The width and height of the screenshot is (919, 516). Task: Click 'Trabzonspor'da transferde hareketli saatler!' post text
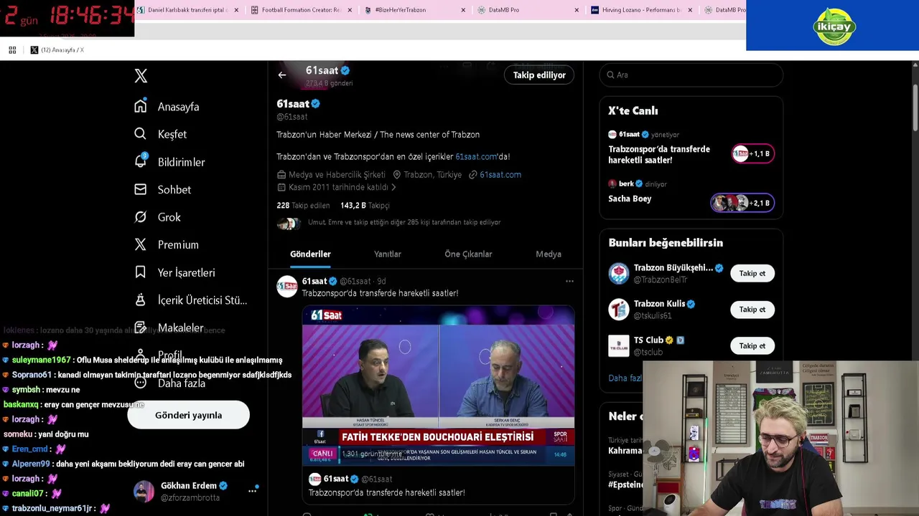click(x=380, y=293)
